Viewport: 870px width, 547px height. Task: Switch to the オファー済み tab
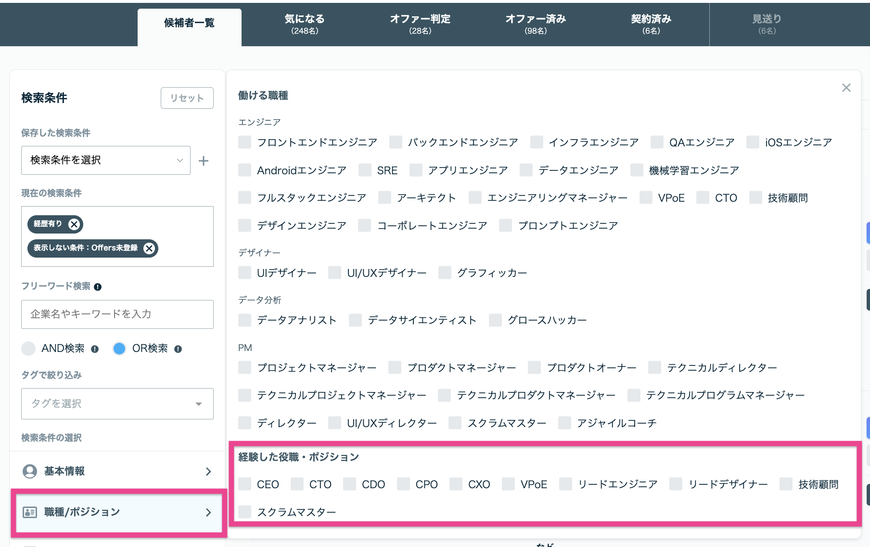tap(536, 24)
